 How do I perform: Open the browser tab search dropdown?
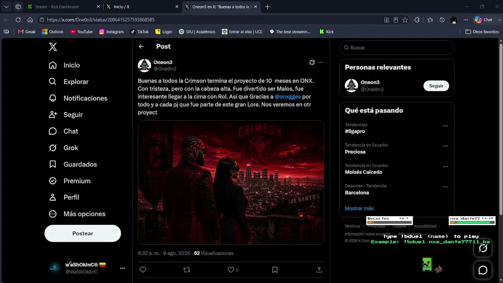(x=6, y=7)
